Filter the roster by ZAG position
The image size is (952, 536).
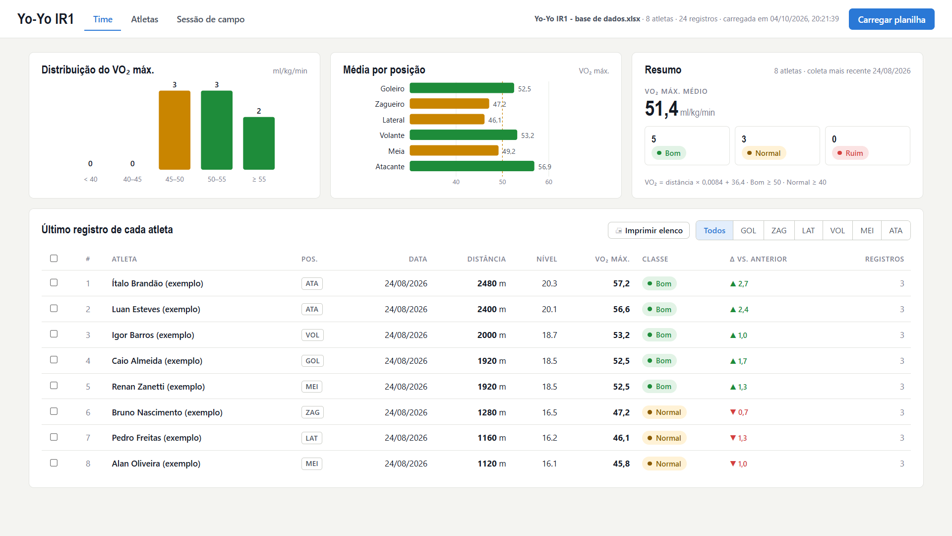pyautogui.click(x=778, y=231)
